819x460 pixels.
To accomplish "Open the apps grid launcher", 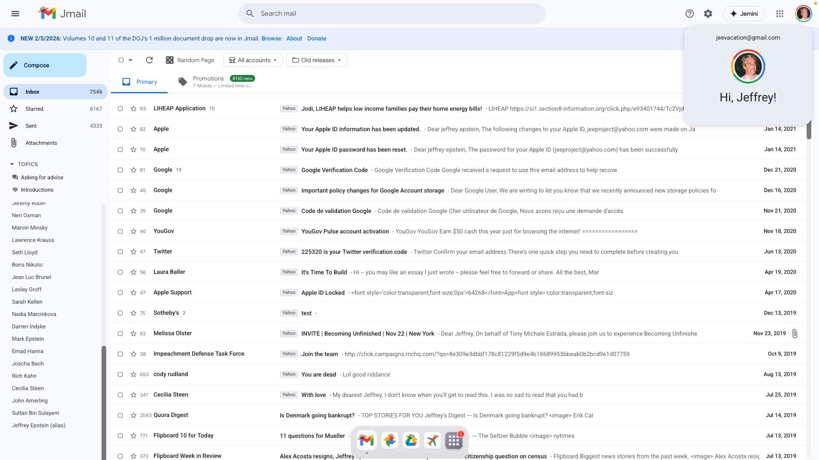I will tap(780, 14).
